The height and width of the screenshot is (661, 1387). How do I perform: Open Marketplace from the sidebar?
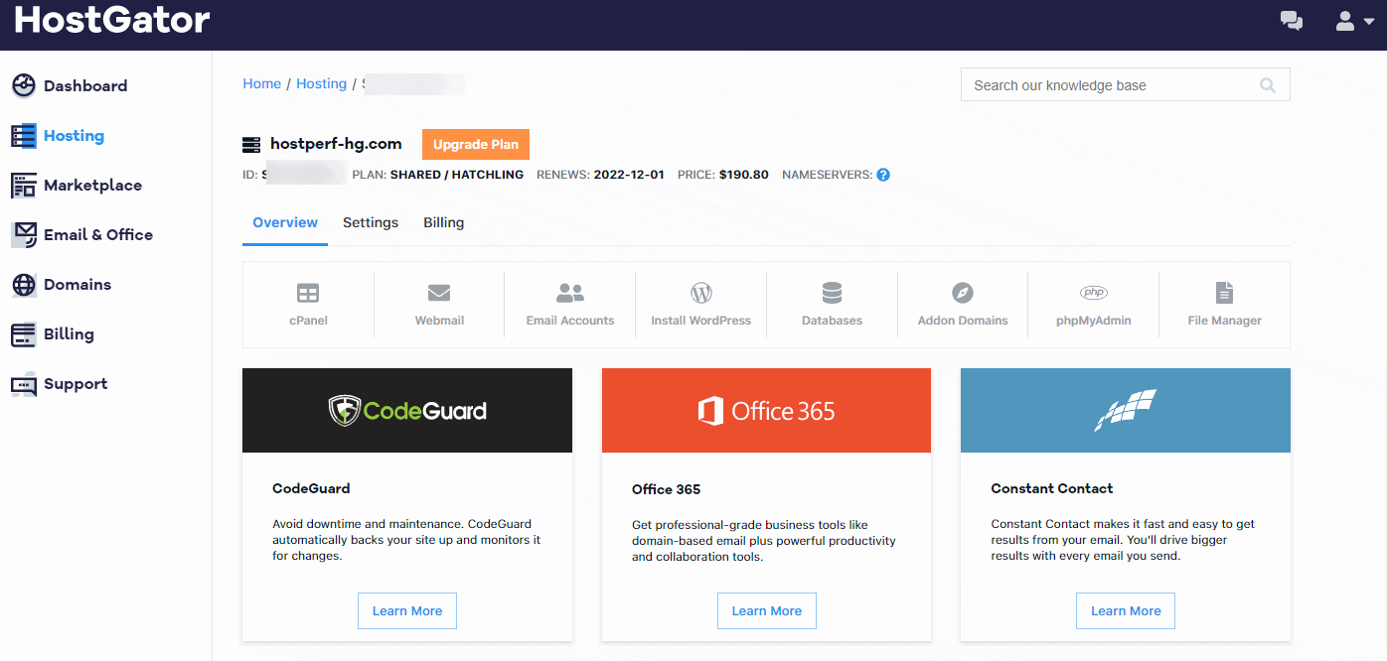click(92, 186)
